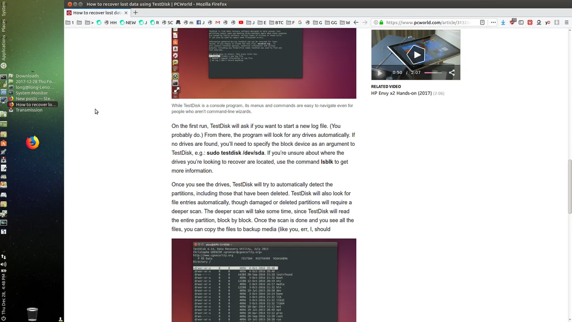Open the Firefox hamburger menu

click(x=567, y=22)
